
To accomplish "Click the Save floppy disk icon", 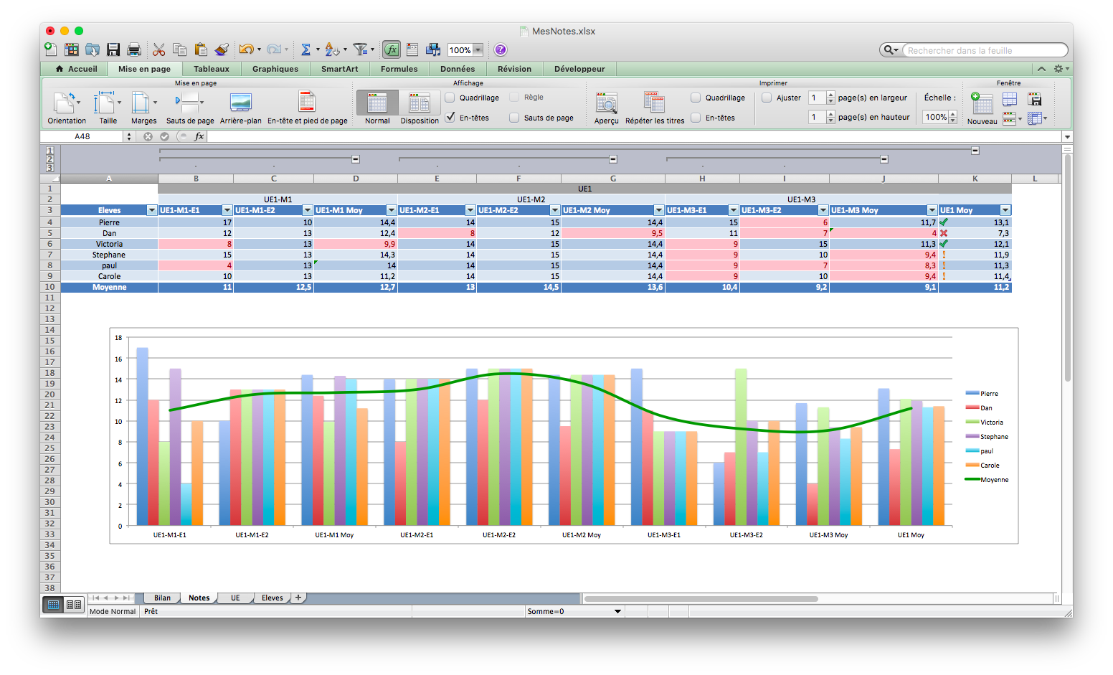I will pos(113,49).
